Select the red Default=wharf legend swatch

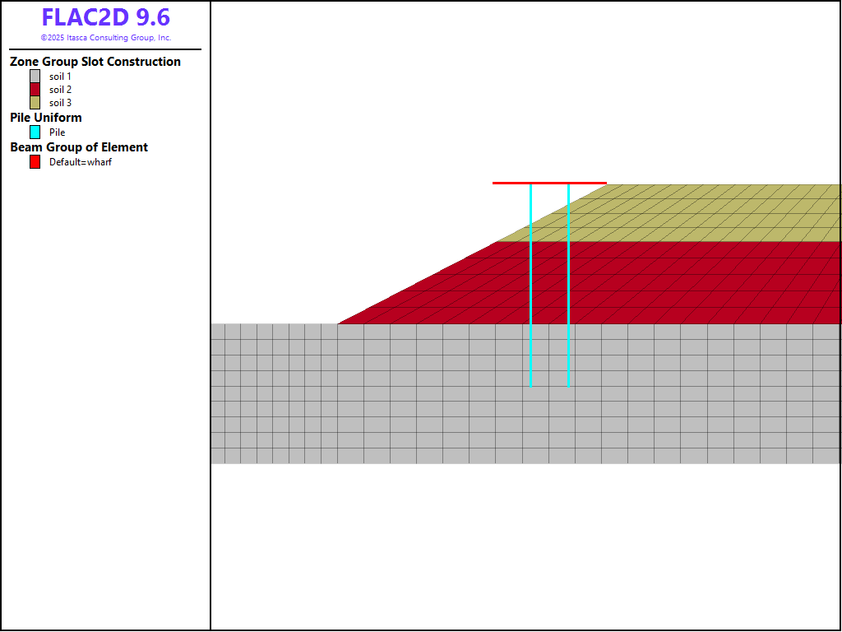[x=35, y=162]
